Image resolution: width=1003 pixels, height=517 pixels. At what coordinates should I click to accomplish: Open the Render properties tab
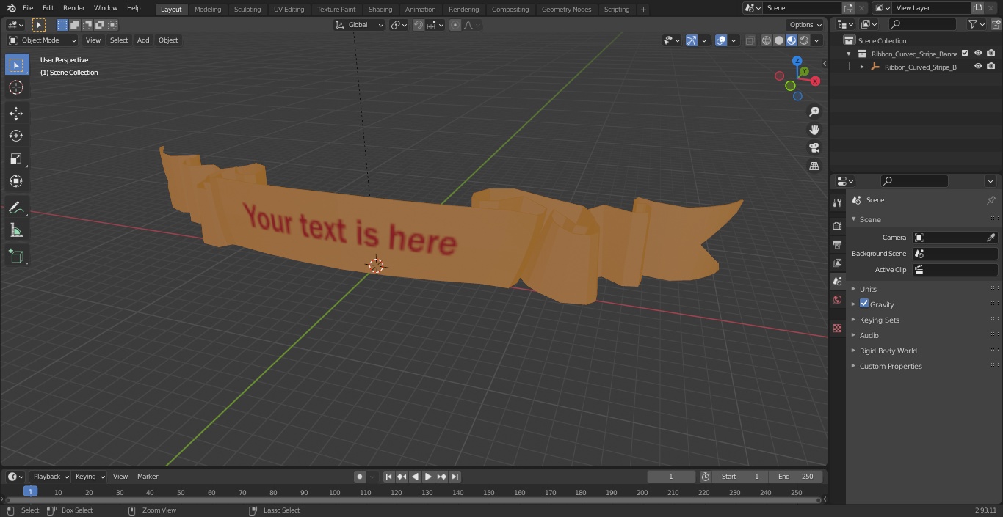(x=837, y=226)
